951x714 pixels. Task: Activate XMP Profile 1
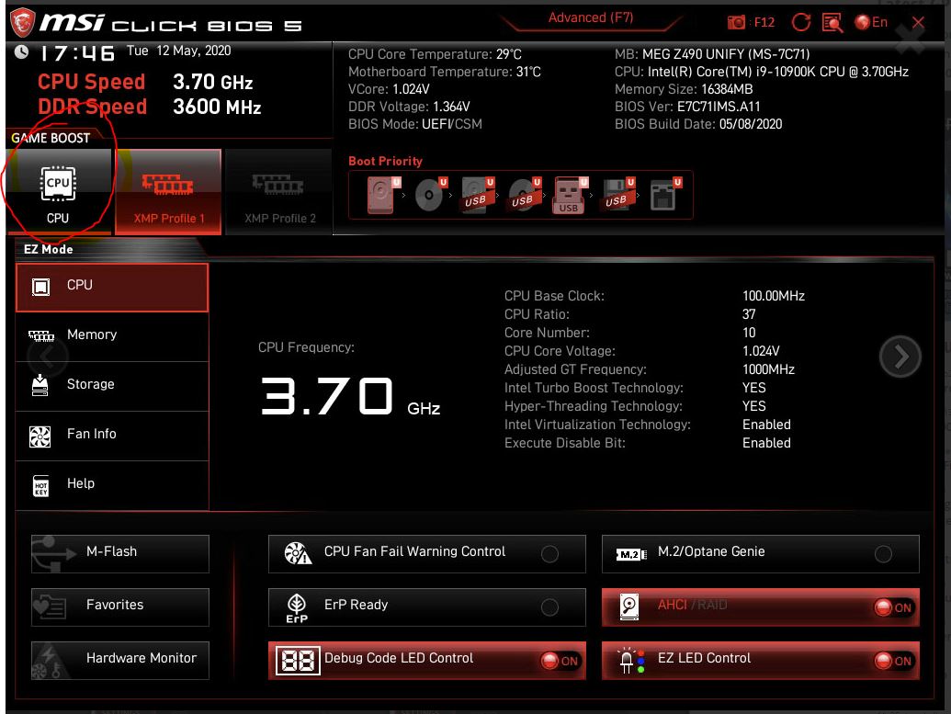(168, 192)
